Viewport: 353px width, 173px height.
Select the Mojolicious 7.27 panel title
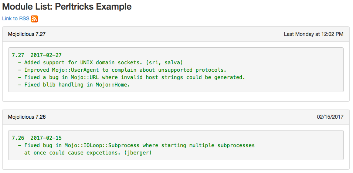pyautogui.click(x=27, y=34)
